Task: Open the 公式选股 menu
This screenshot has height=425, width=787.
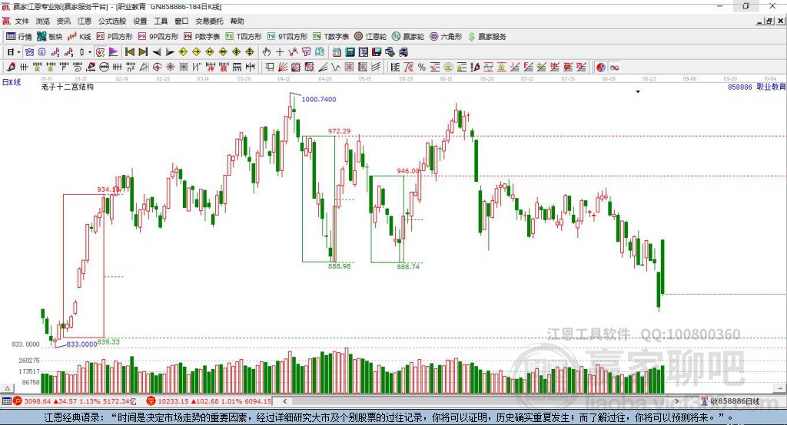Action: (x=112, y=21)
